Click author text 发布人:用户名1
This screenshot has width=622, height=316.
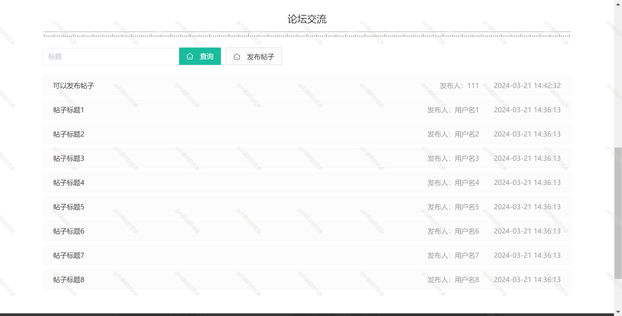(453, 110)
